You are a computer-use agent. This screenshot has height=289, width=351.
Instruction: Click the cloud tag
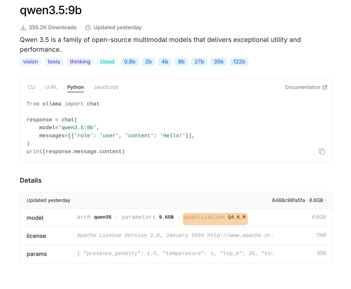107,62
